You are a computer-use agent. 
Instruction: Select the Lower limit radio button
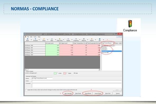57,73
